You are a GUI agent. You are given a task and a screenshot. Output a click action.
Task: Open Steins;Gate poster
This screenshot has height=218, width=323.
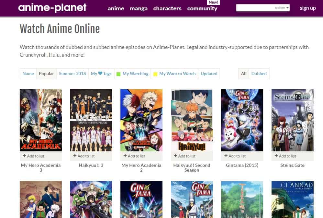click(293, 120)
